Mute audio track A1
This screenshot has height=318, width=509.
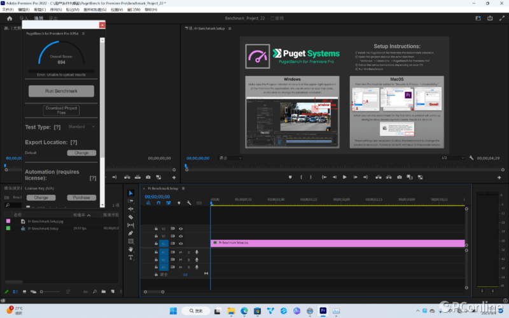181,252
